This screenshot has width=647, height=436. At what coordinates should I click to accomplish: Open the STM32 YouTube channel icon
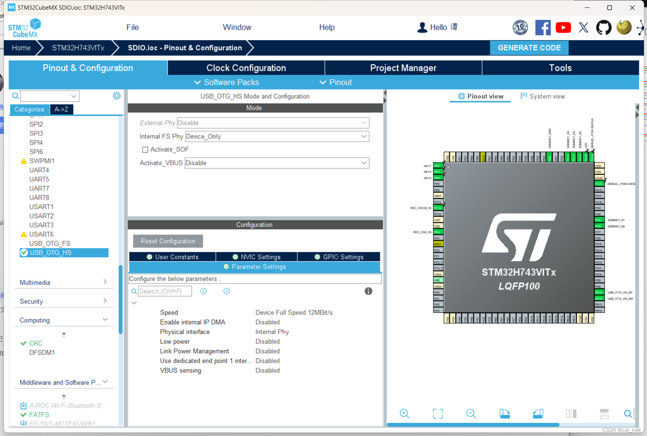point(563,27)
